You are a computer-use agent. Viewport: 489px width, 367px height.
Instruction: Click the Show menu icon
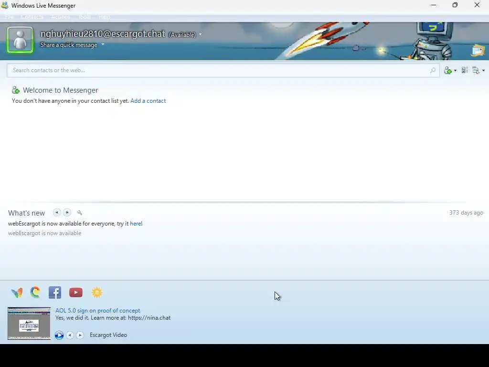click(x=476, y=71)
